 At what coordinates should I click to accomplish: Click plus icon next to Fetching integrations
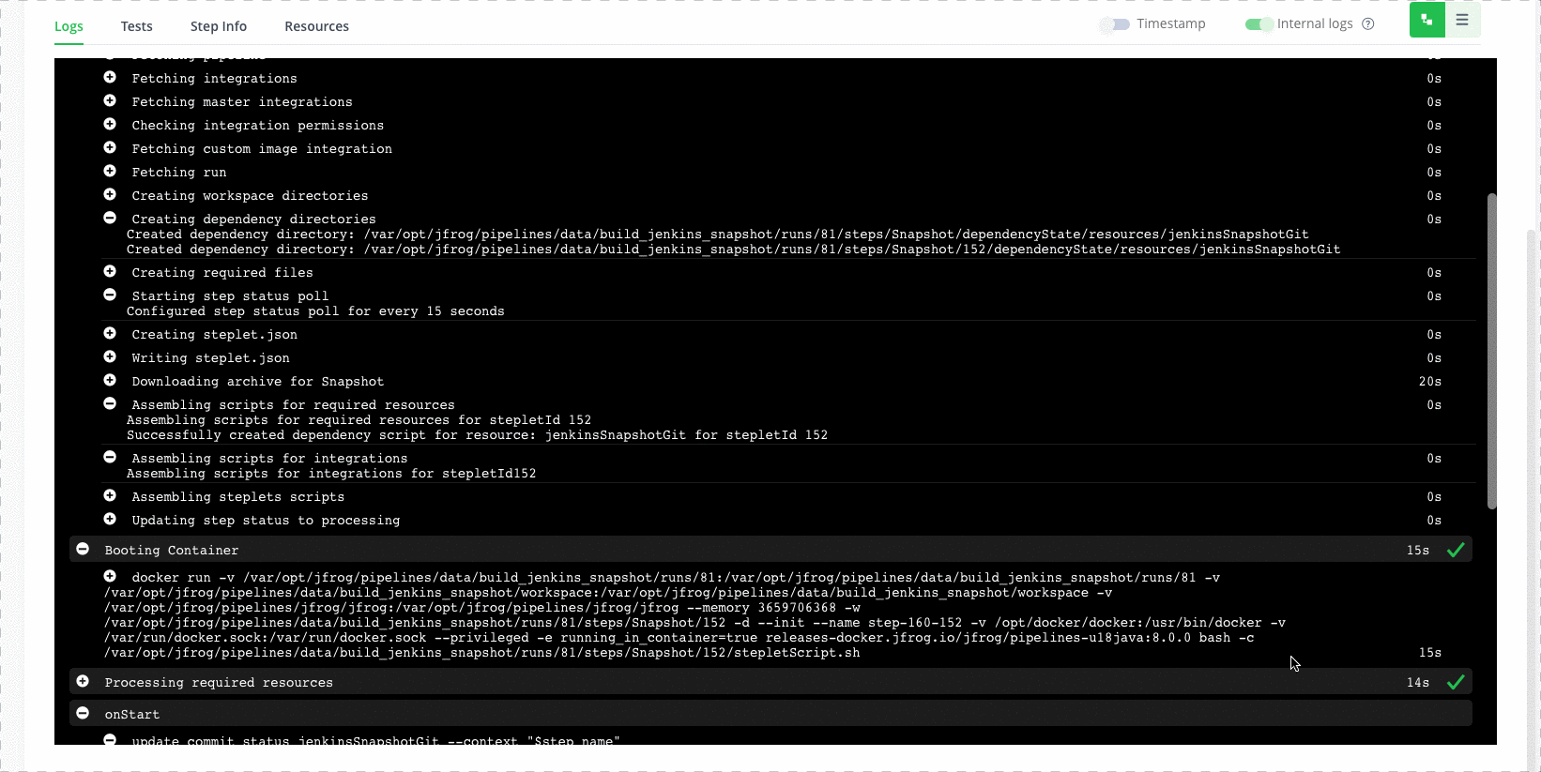(110, 78)
